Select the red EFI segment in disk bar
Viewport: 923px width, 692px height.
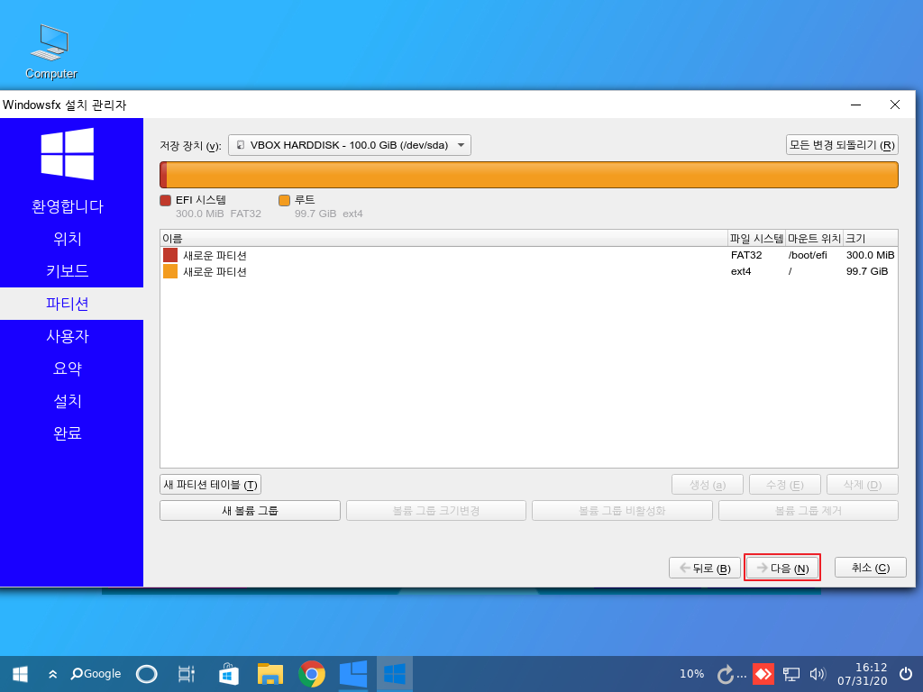(x=163, y=175)
